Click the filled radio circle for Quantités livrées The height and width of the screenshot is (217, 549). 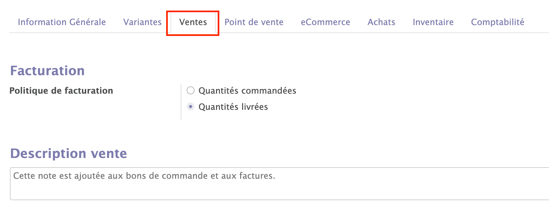(190, 107)
